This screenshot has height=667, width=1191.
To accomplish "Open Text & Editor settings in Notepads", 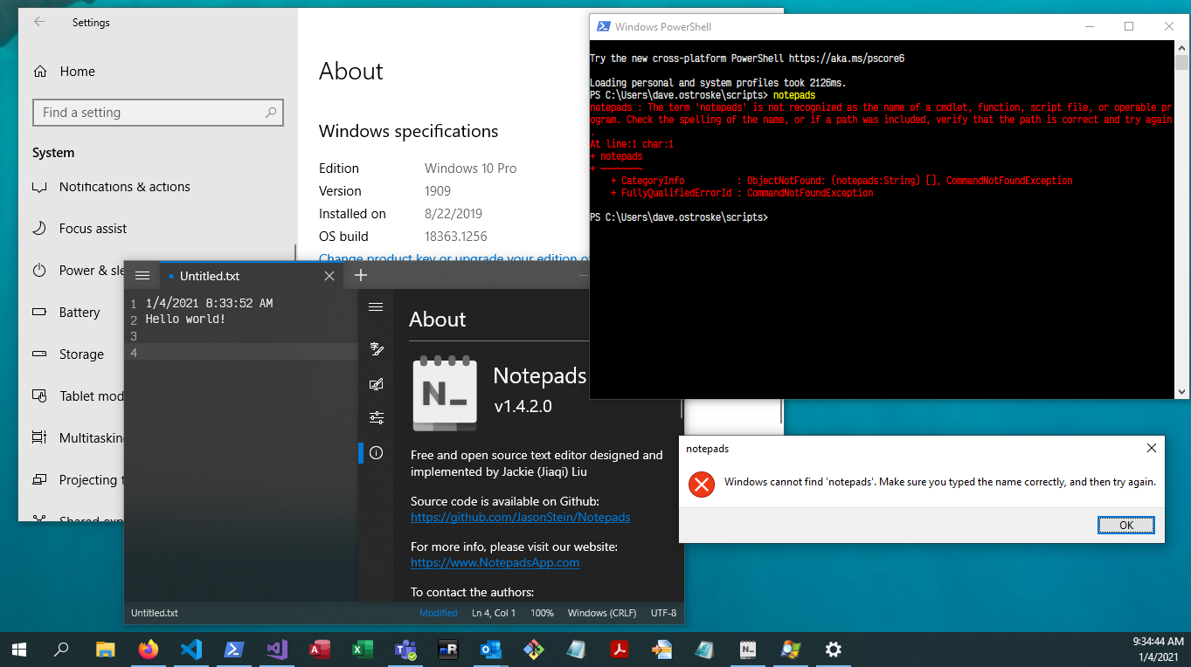I will [x=377, y=349].
